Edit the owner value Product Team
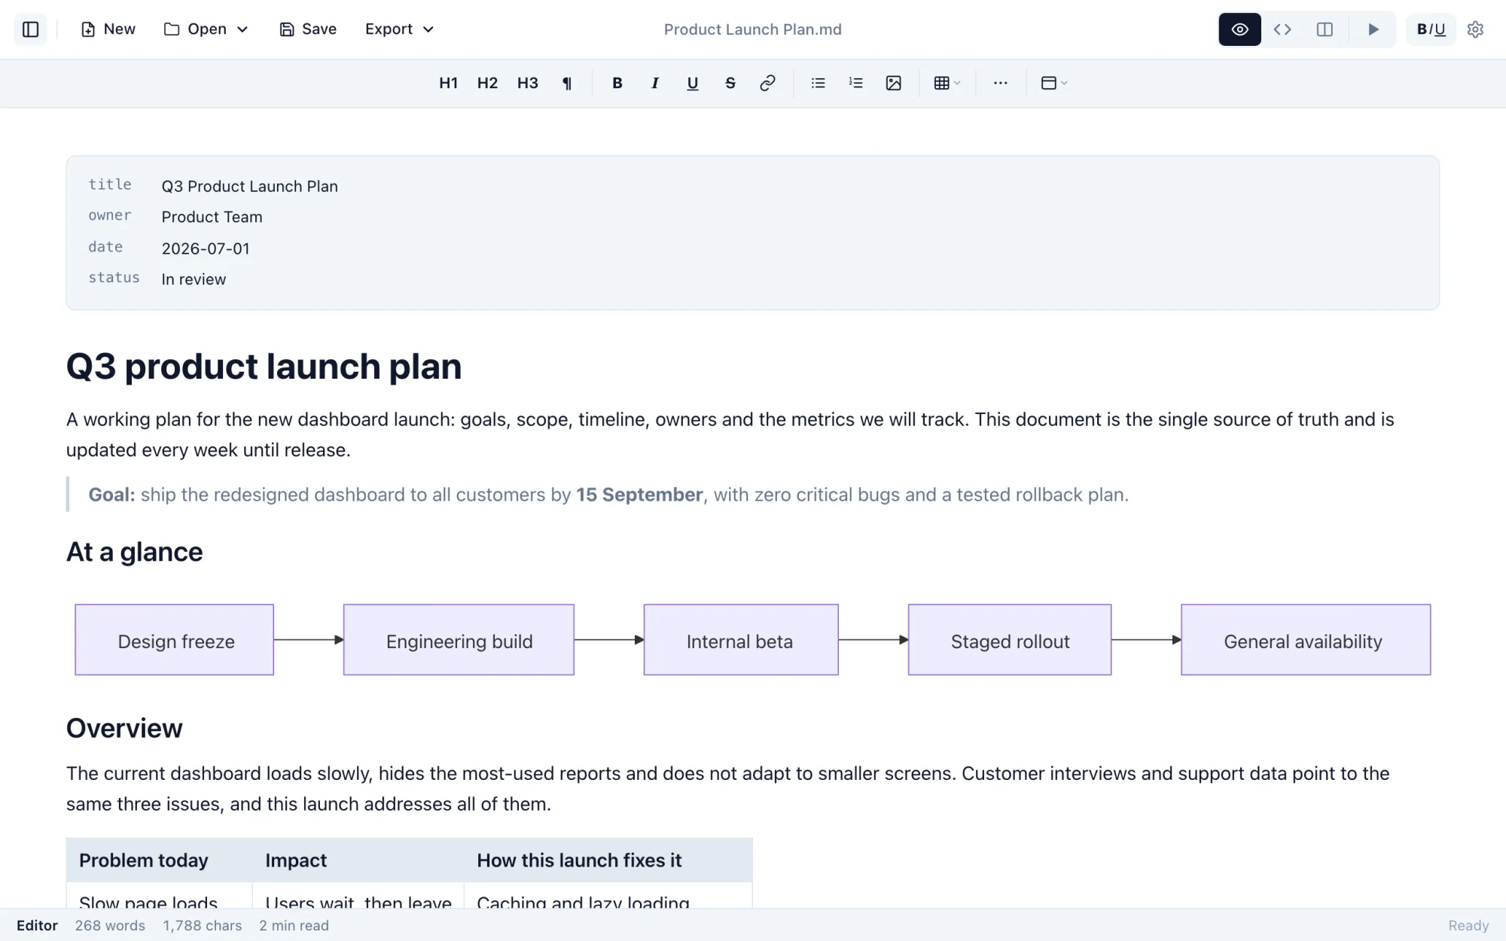The image size is (1506, 941). click(x=212, y=217)
